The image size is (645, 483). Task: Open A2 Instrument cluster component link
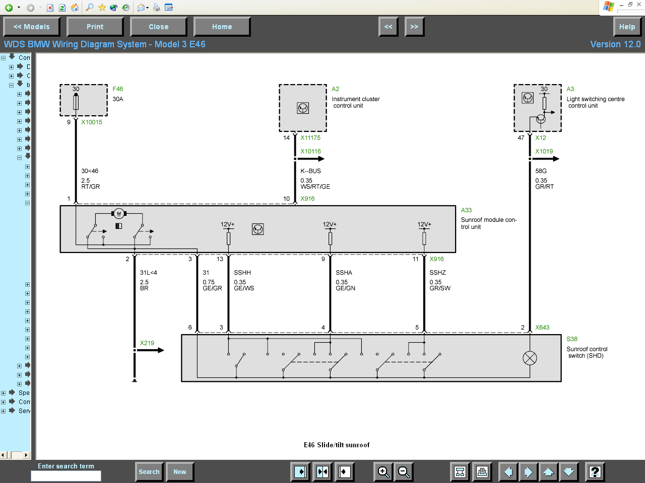336,89
